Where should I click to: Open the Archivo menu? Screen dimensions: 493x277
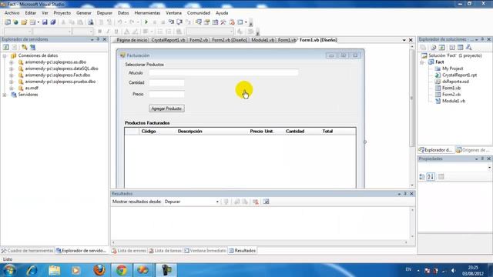pos(12,13)
